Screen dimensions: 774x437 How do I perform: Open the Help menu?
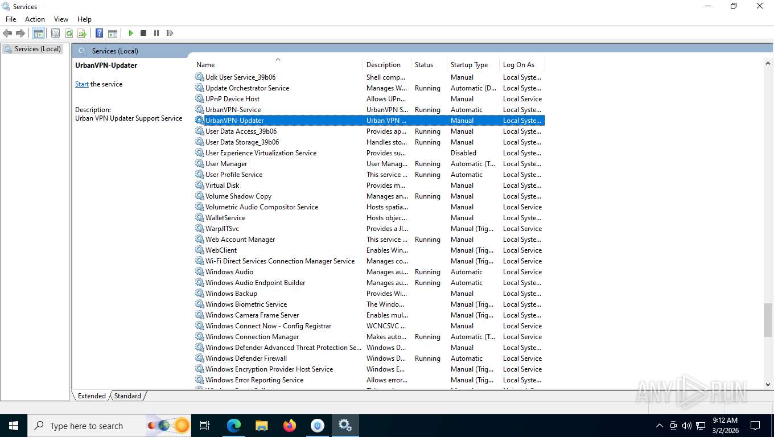pyautogui.click(x=84, y=19)
